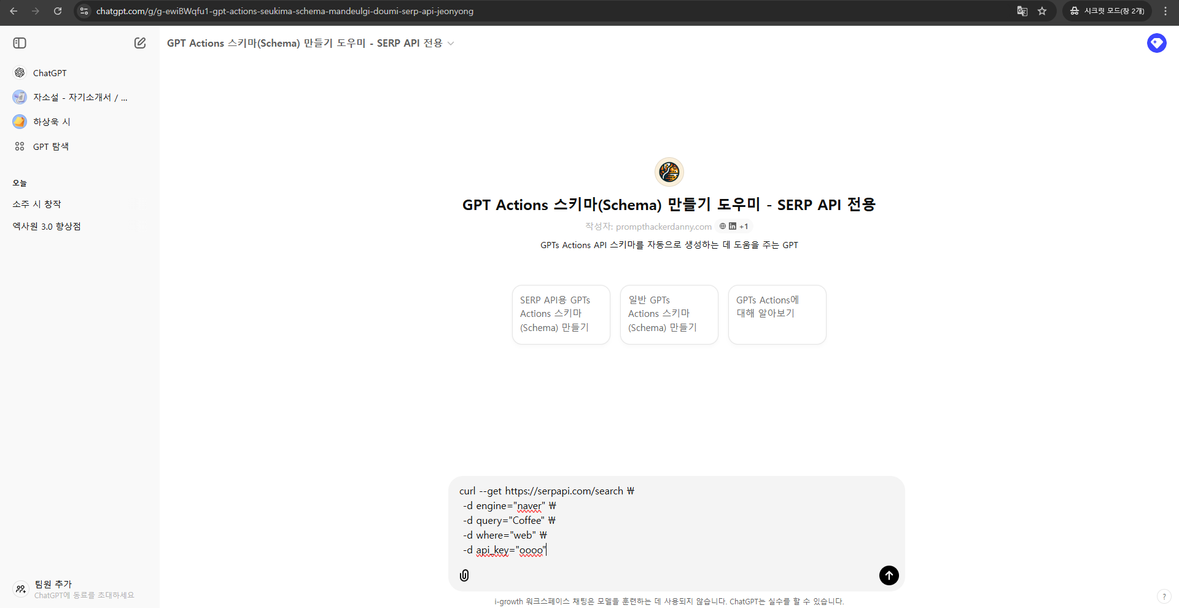Go back with the browser back arrow
The image size is (1179, 608).
coord(14,11)
